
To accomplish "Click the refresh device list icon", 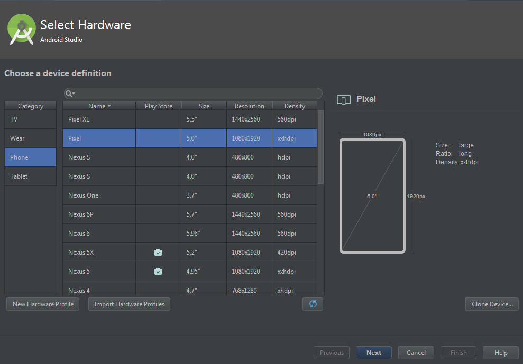I will 313,304.
